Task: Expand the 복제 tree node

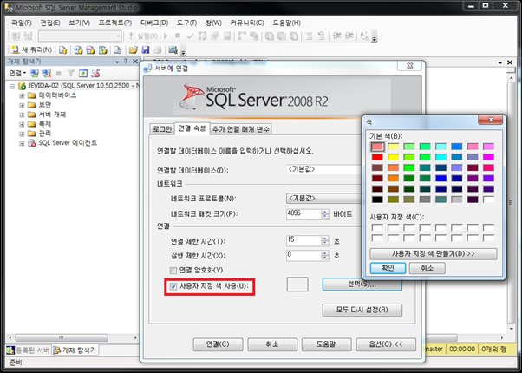Action: 22,124
